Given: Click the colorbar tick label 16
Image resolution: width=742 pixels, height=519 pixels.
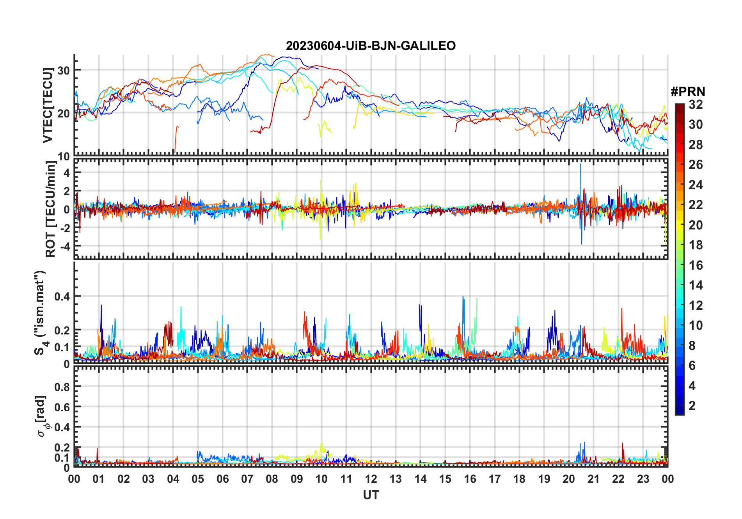Looking at the screenshot, I should coord(696,265).
